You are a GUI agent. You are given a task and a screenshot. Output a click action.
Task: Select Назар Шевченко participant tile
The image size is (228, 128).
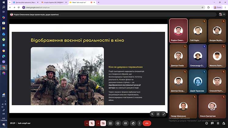pos(183,107)
